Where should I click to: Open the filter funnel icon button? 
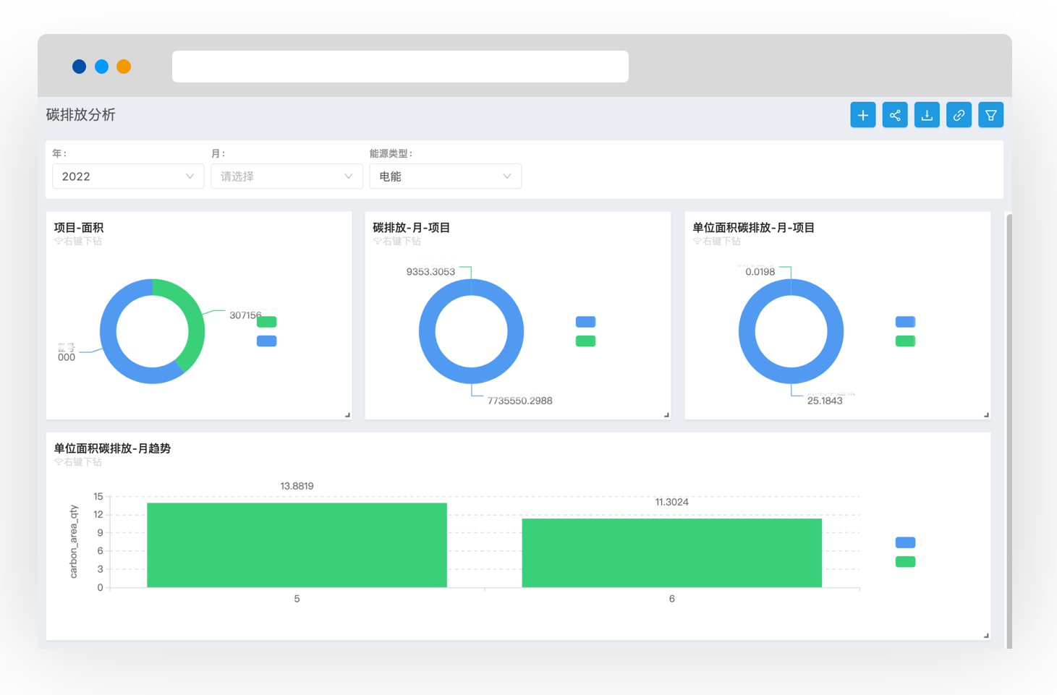[x=990, y=115]
